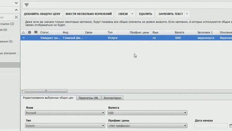Click the Дата начала input field
Image resolution: width=232 pixels, height=131 pixels.
pos(211,126)
